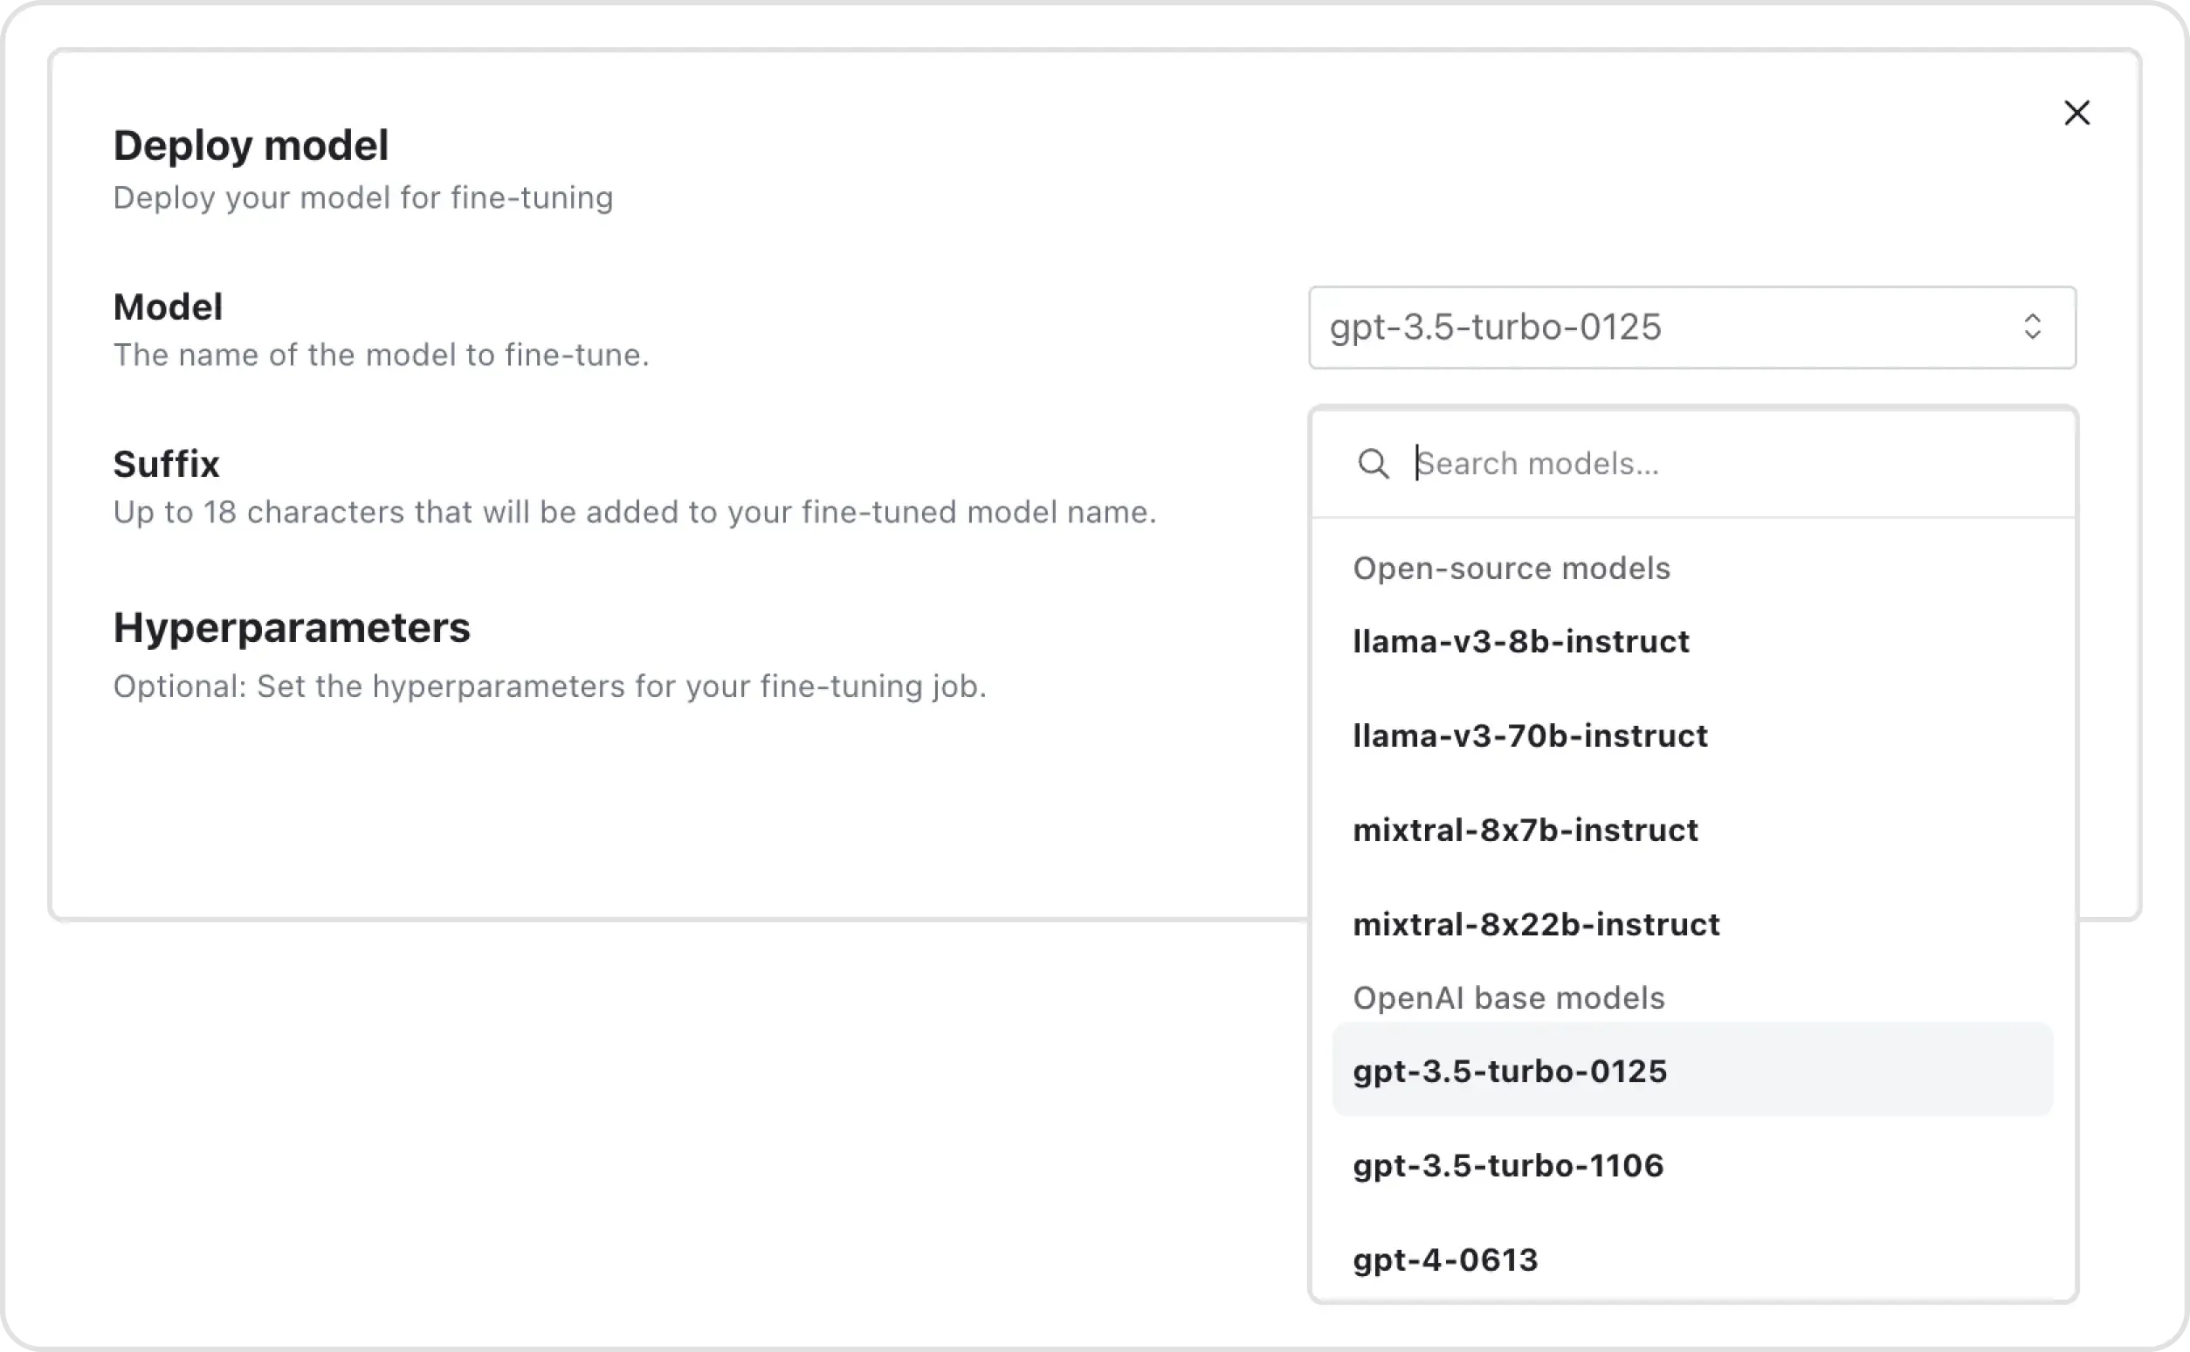The image size is (2190, 1352).
Task: Click the hyperparameters optional description text
Action: (x=550, y=686)
